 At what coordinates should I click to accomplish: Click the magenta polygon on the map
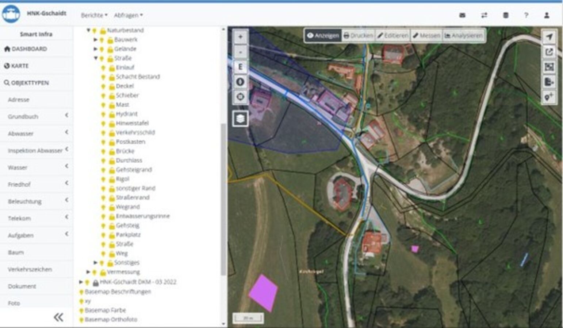pos(263,293)
